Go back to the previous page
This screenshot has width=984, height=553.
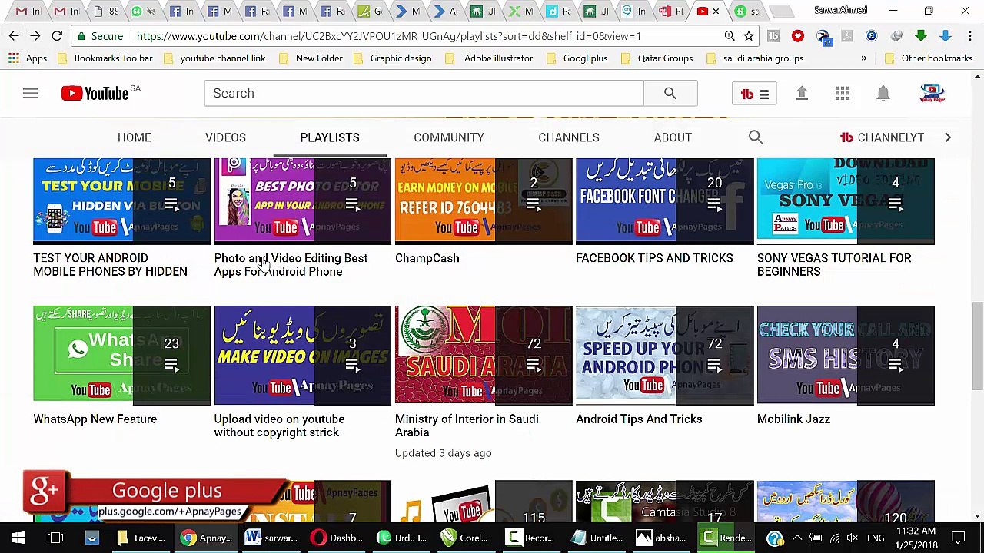pos(14,36)
